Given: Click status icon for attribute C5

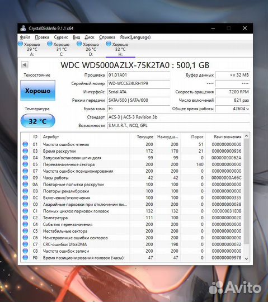Looking at the screenshot, I should point(25,231).
